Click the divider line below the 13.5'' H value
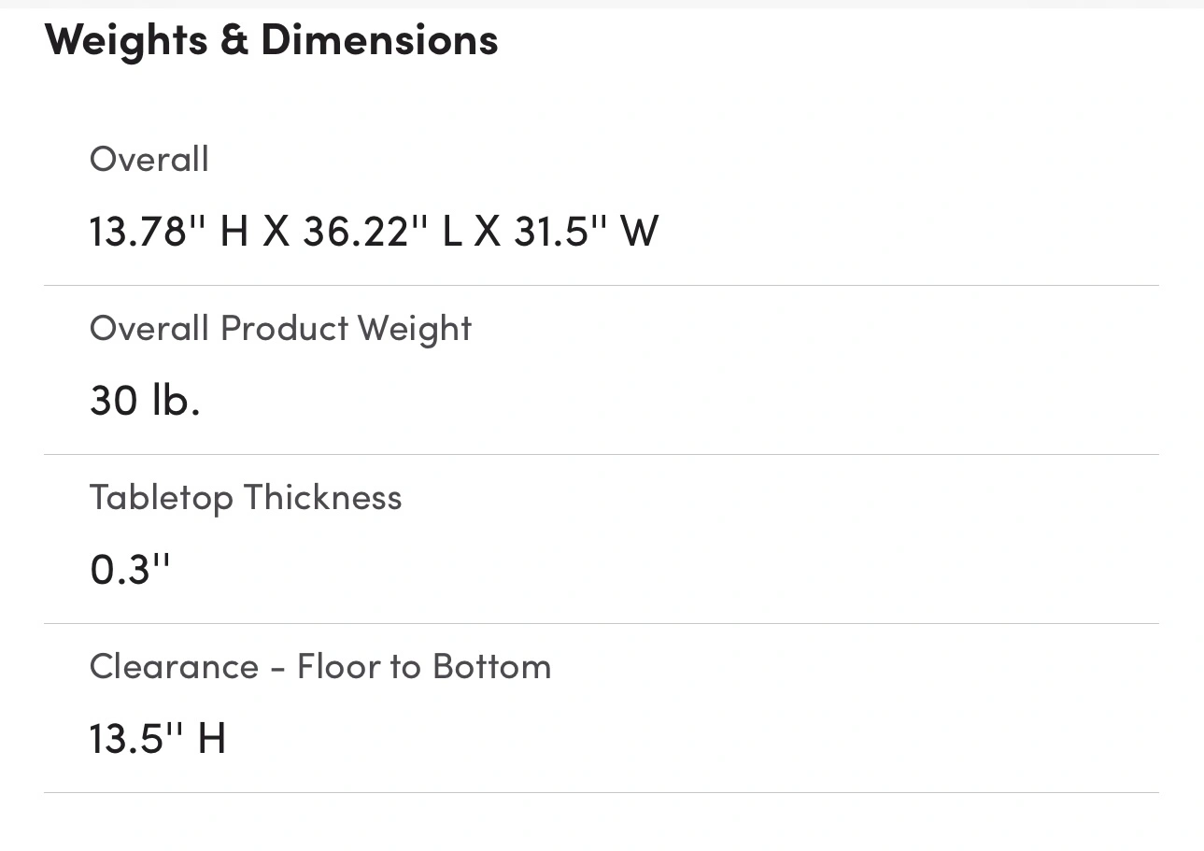The height and width of the screenshot is (851, 1204). pyautogui.click(x=602, y=792)
